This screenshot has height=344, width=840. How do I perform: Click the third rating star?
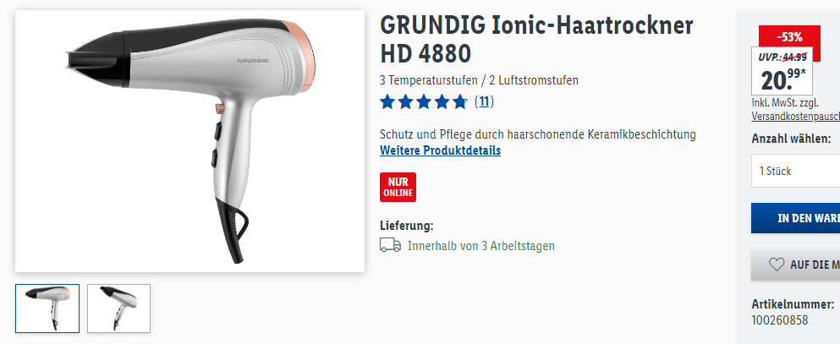click(424, 101)
